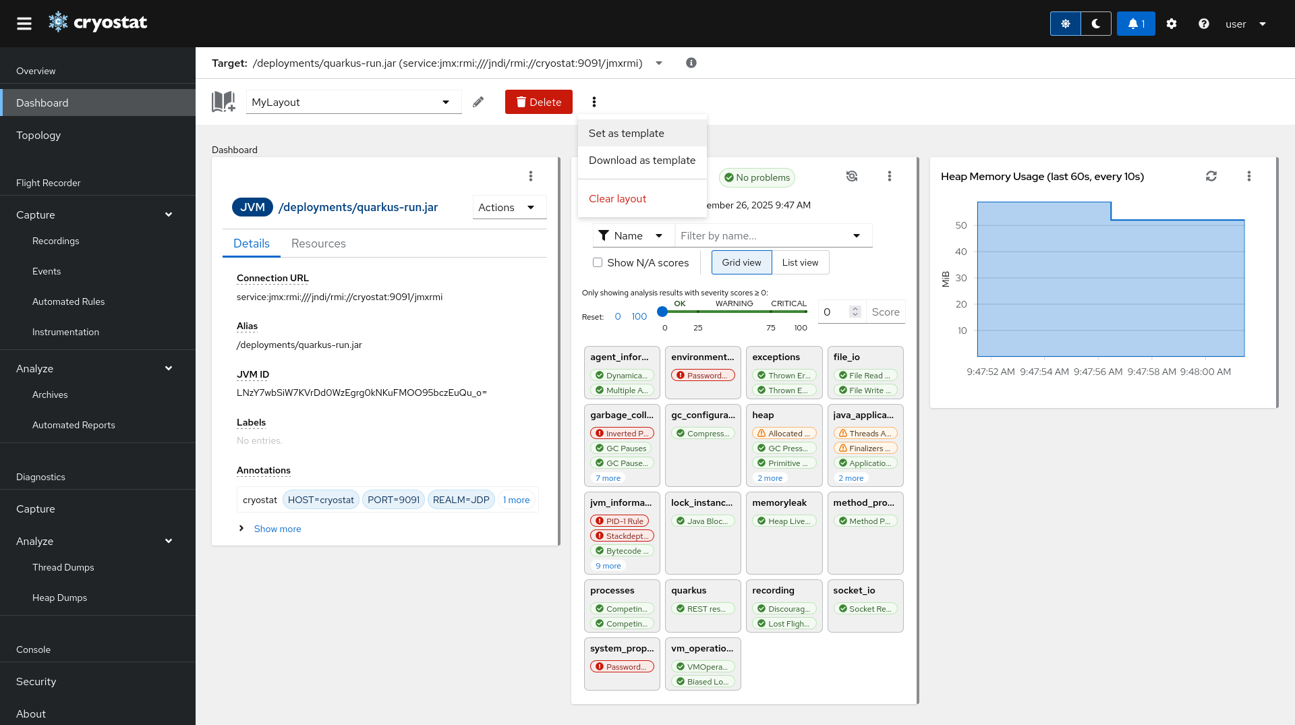Click the target info circle icon
The width and height of the screenshot is (1295, 725).
(691, 63)
